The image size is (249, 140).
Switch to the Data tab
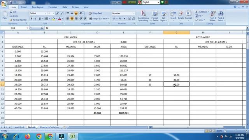pos(65,7)
